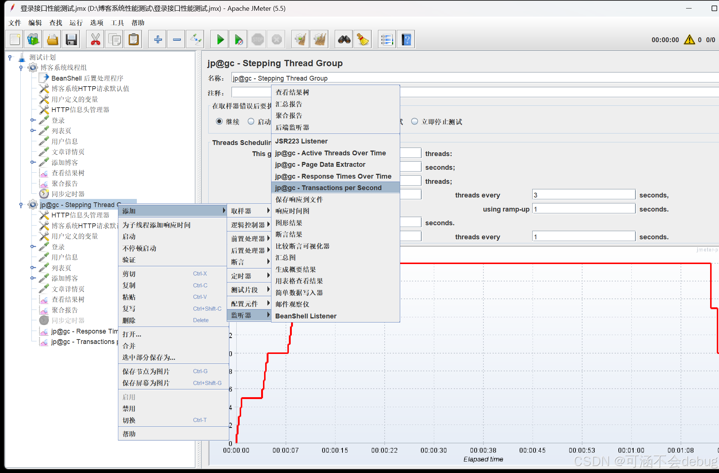Click the Start no pauses toolbar icon
This screenshot has height=473, width=719.
coord(239,40)
